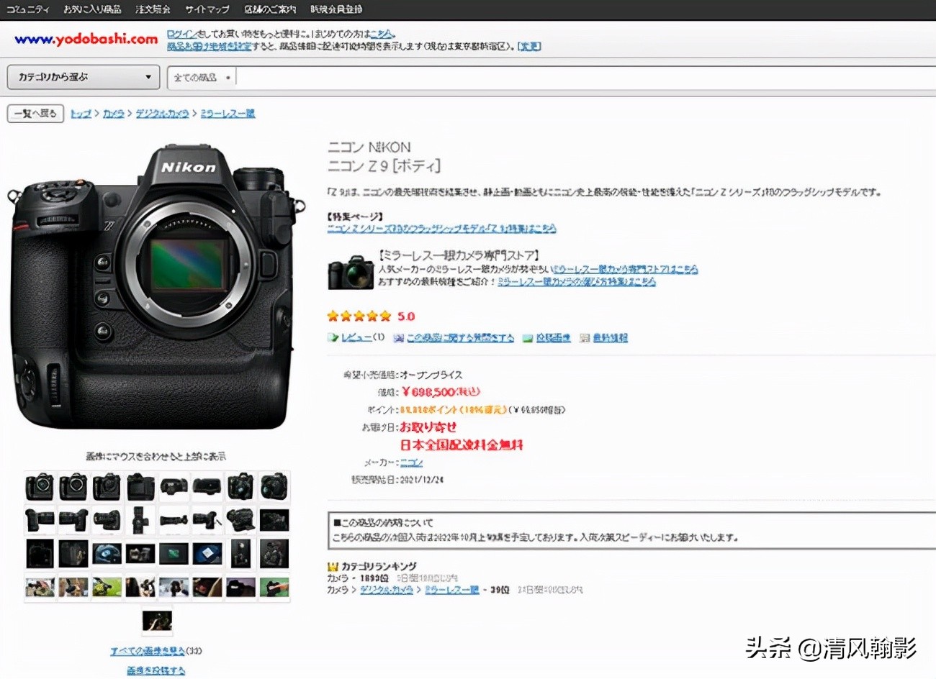
Task: Expand the カテゴリから選ぶ dropdown
Action: coord(85,77)
